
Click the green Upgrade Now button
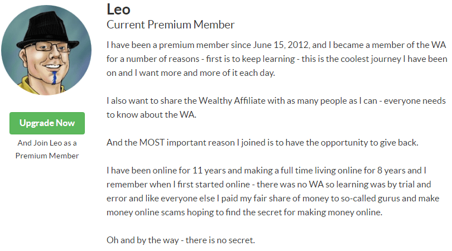(x=47, y=123)
